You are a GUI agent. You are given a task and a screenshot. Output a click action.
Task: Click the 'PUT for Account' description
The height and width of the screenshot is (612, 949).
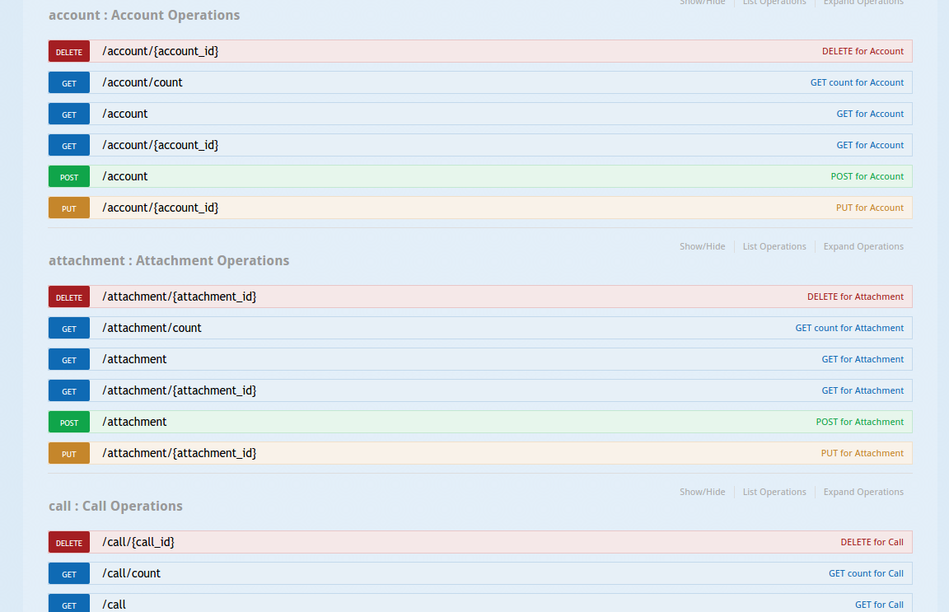tap(869, 208)
